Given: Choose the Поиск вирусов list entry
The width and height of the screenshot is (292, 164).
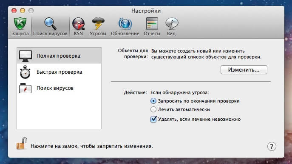Looking at the screenshot, I should [x=59, y=88].
